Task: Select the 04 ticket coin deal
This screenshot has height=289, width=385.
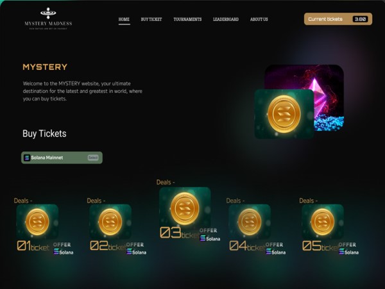Action: coord(250,222)
